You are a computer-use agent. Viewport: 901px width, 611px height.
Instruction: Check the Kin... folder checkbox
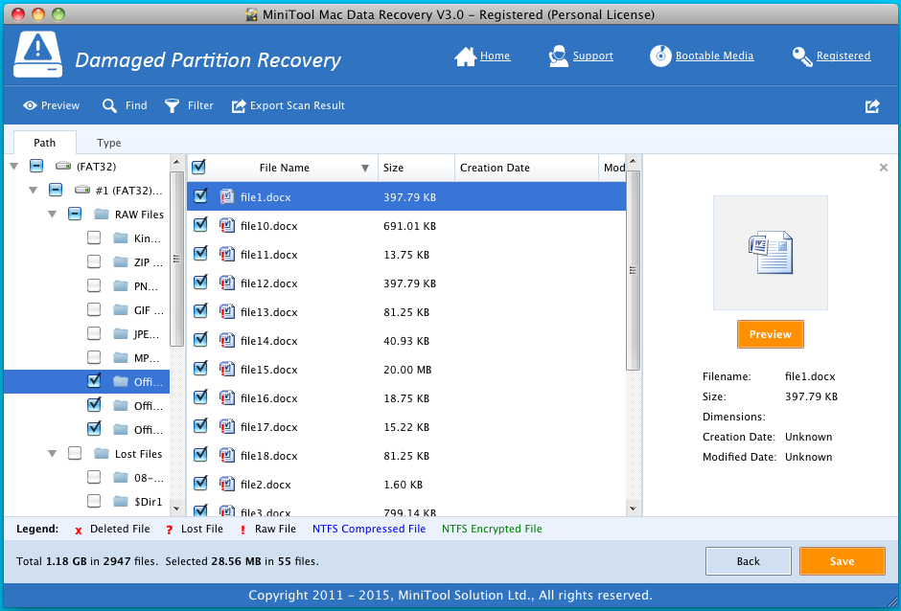[x=94, y=238]
